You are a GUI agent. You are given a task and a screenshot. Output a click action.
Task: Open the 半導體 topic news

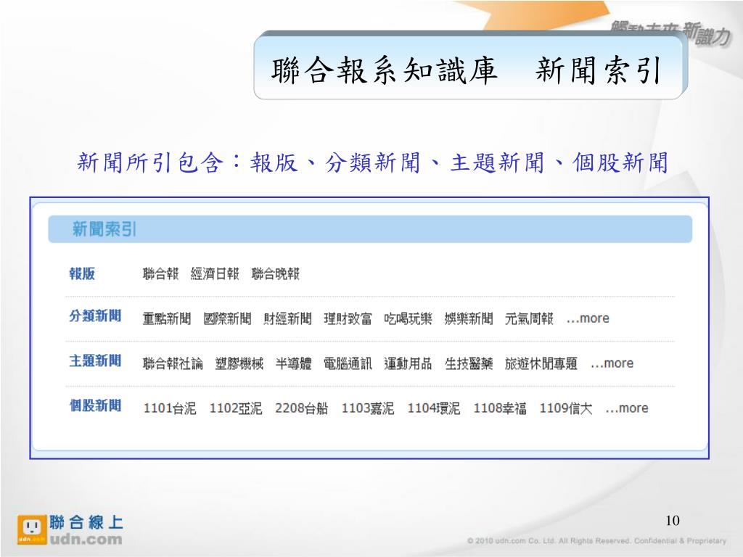point(293,364)
